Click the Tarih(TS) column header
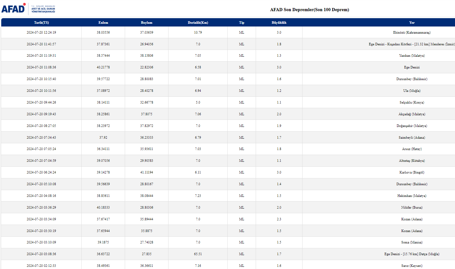This screenshot has width=455, height=269. click(x=41, y=22)
